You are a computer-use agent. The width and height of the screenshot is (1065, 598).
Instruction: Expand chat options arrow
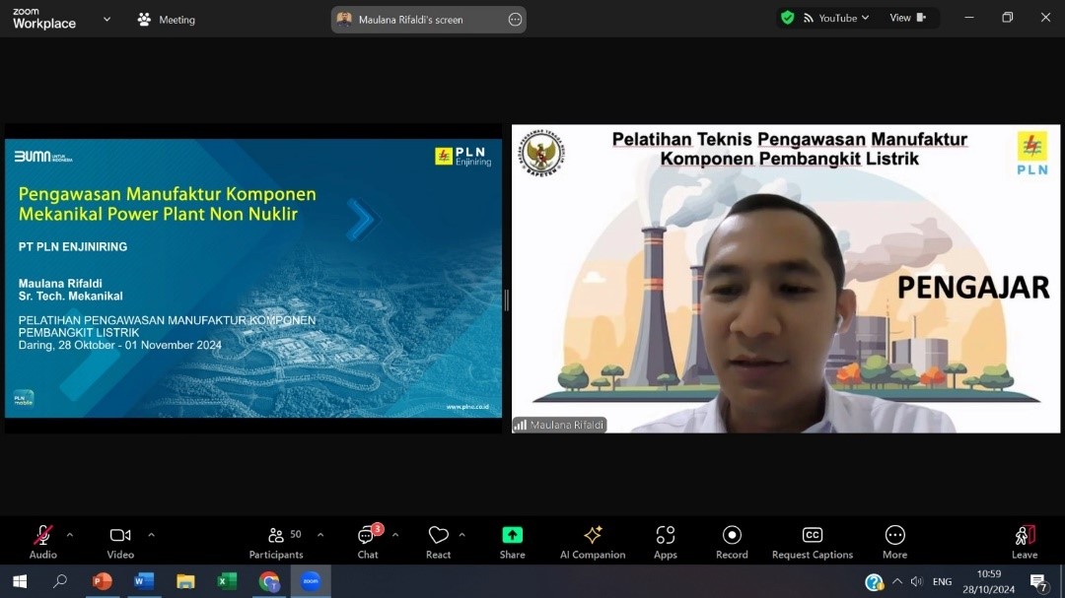[x=395, y=535]
